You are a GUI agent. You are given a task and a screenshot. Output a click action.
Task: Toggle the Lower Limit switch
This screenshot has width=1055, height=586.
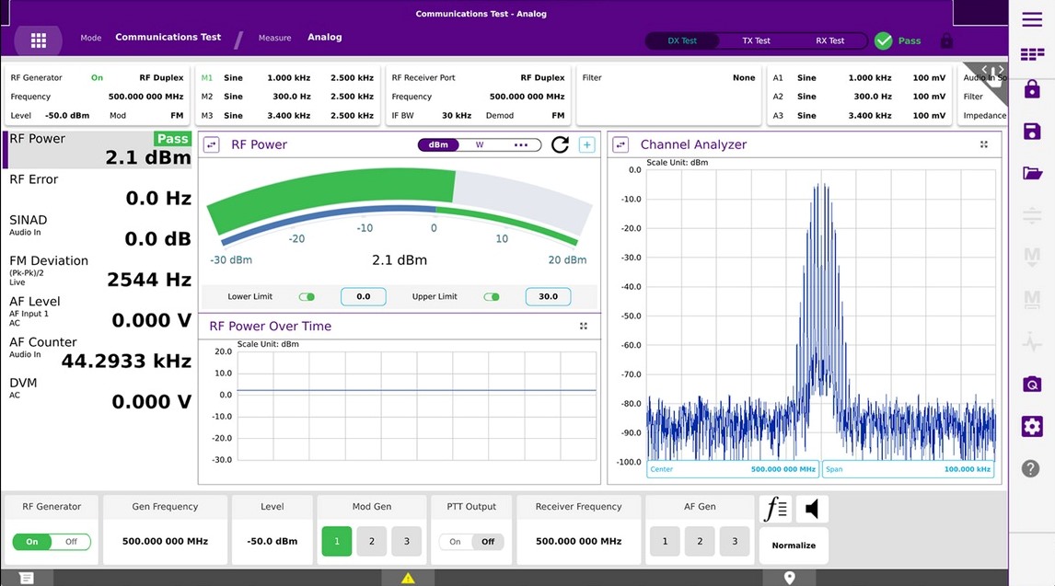307,297
